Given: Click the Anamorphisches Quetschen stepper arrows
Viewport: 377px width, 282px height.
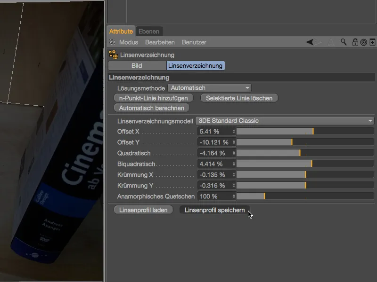Looking at the screenshot, I should point(234,196).
